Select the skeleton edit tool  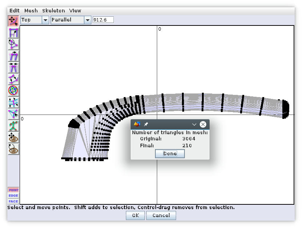pos(13,126)
